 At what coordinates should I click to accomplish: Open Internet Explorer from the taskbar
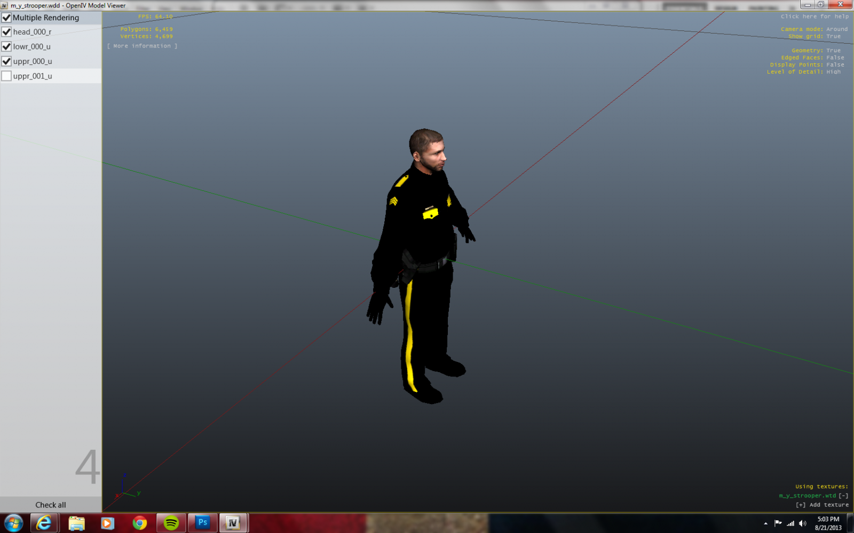point(44,523)
